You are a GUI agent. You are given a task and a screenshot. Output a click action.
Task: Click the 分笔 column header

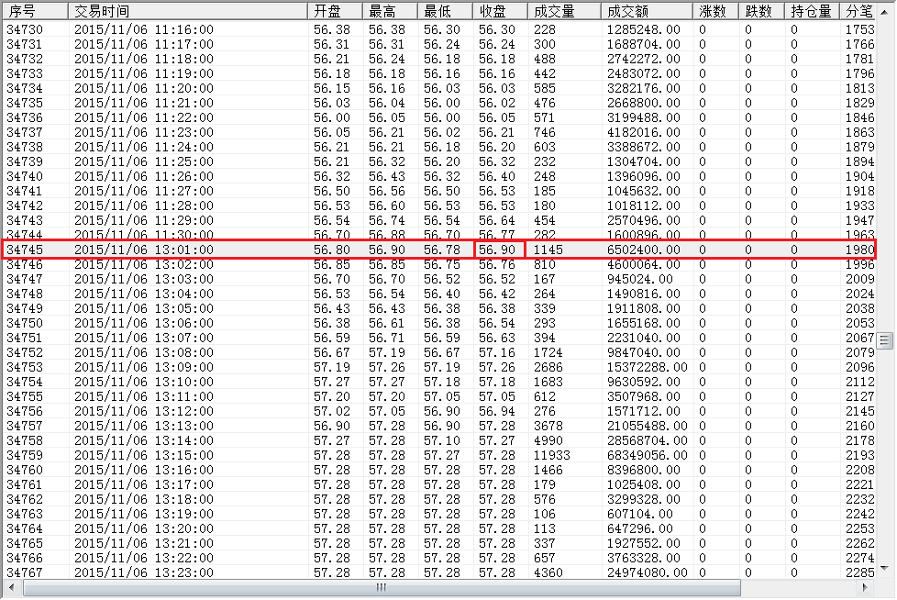[x=858, y=11]
